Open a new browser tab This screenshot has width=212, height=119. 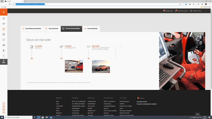tap(25, 1)
